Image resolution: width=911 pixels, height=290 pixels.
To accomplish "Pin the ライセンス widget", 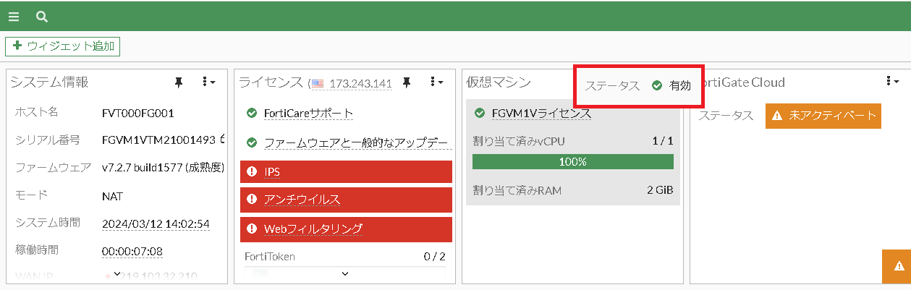I will 407,82.
